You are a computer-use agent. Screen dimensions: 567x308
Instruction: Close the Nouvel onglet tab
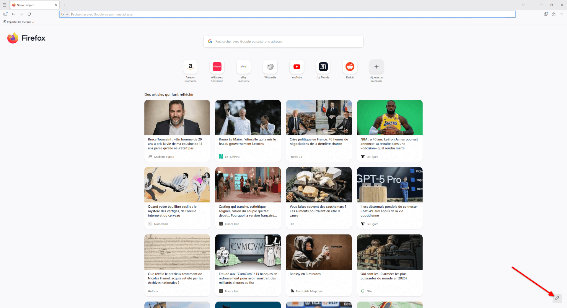[56, 5]
